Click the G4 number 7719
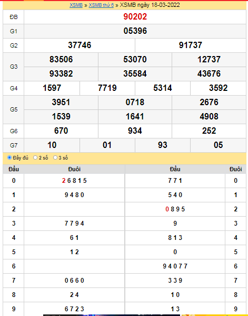 (107, 88)
